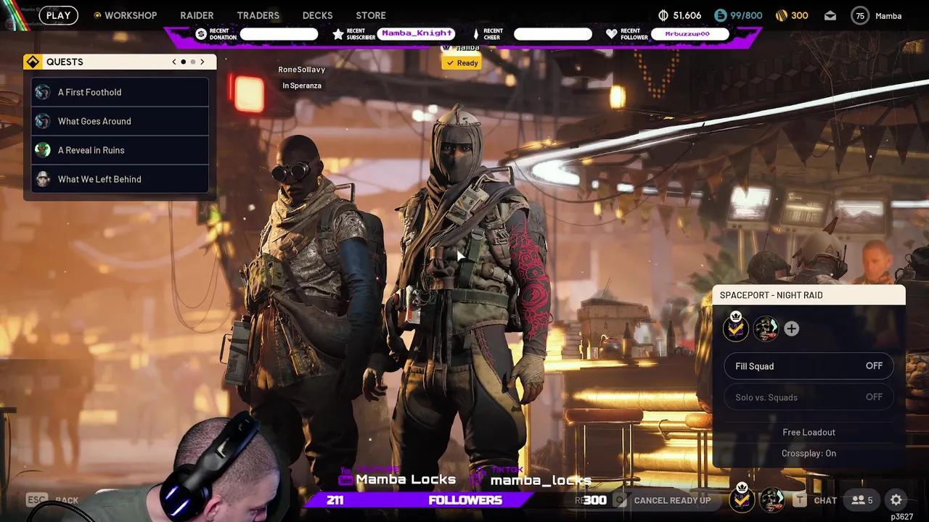Viewport: 929px width, 522px height.
Task: Click the gold stack icon beside 300
Action: [782, 15]
